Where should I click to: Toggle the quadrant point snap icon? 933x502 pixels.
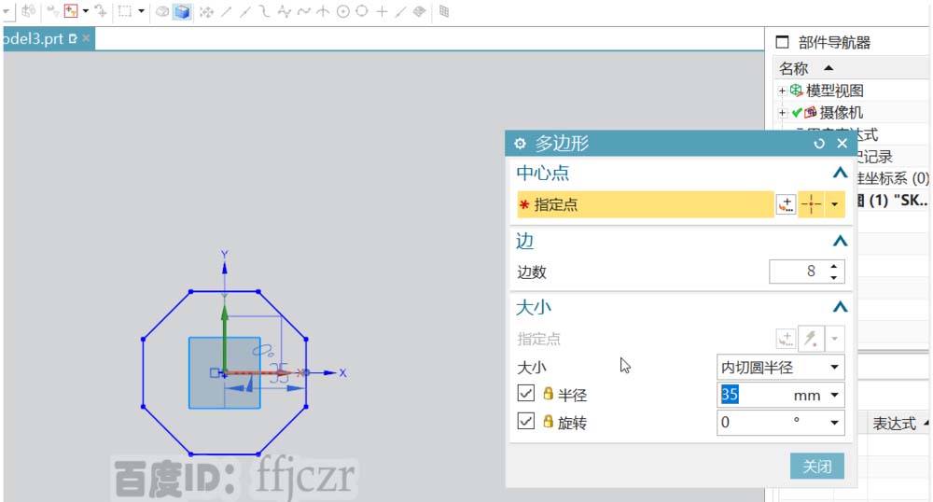click(362, 11)
